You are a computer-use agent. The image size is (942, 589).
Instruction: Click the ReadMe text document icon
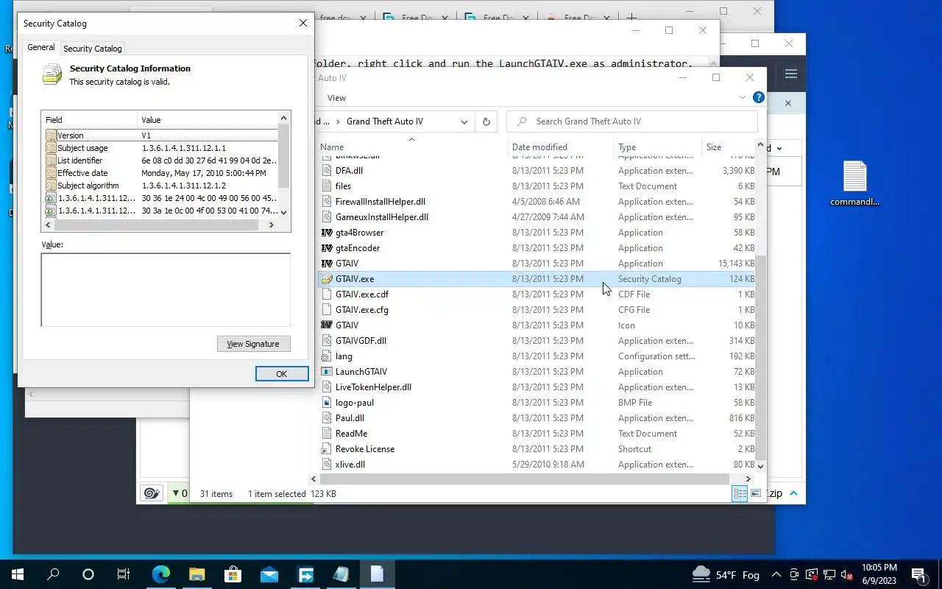[x=327, y=434]
